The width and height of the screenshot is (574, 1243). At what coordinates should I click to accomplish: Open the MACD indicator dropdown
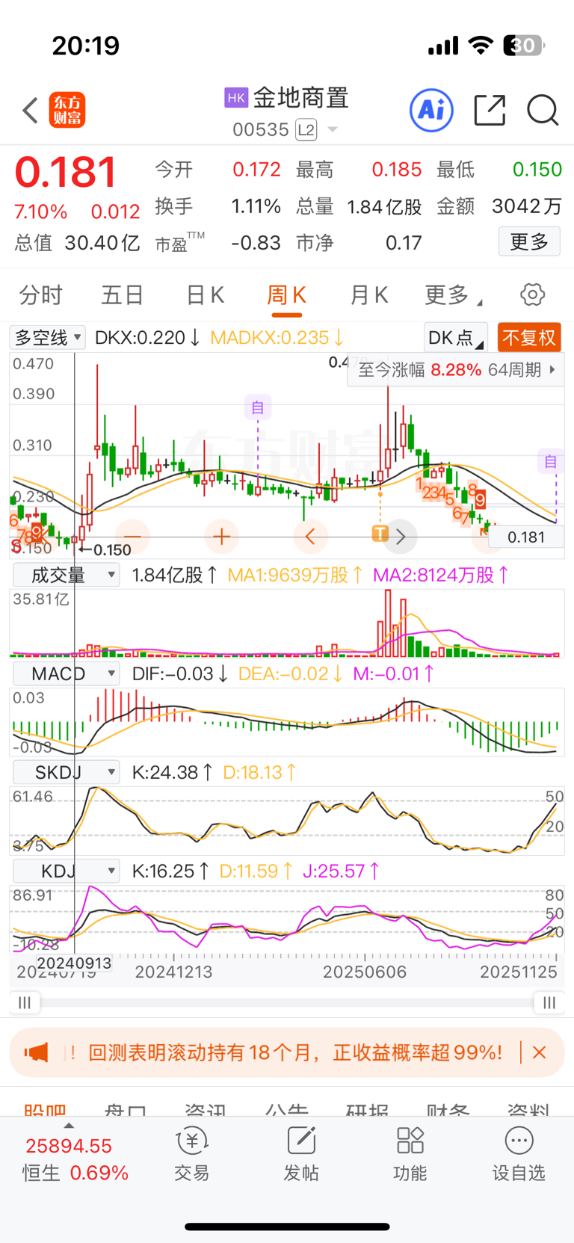point(67,673)
